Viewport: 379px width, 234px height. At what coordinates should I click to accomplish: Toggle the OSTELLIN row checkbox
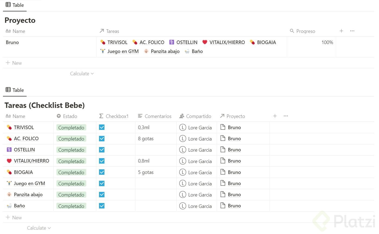pos(102,149)
